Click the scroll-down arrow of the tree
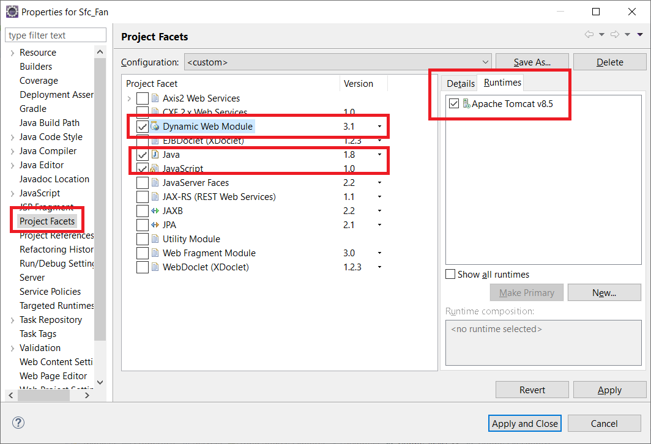651x444 pixels. [x=100, y=383]
